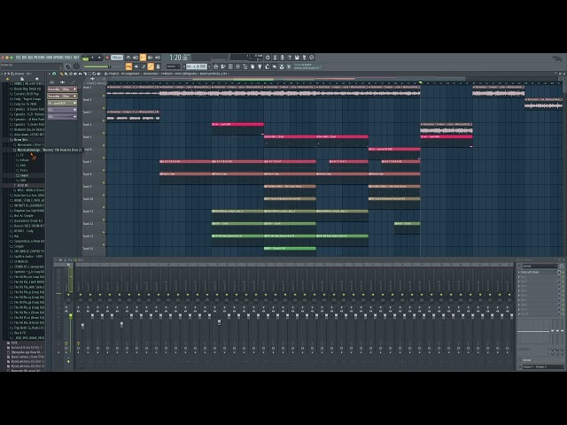Click the playhead marker on playlist timeline
This screenshot has height=425, width=567.
tap(420, 82)
